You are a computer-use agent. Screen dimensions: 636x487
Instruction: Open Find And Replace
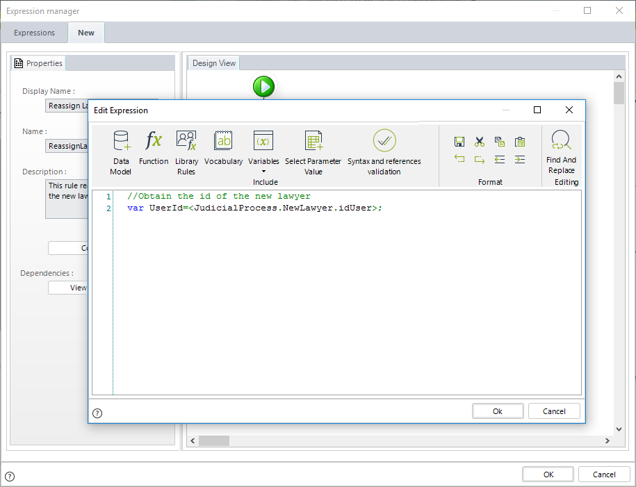coord(562,152)
